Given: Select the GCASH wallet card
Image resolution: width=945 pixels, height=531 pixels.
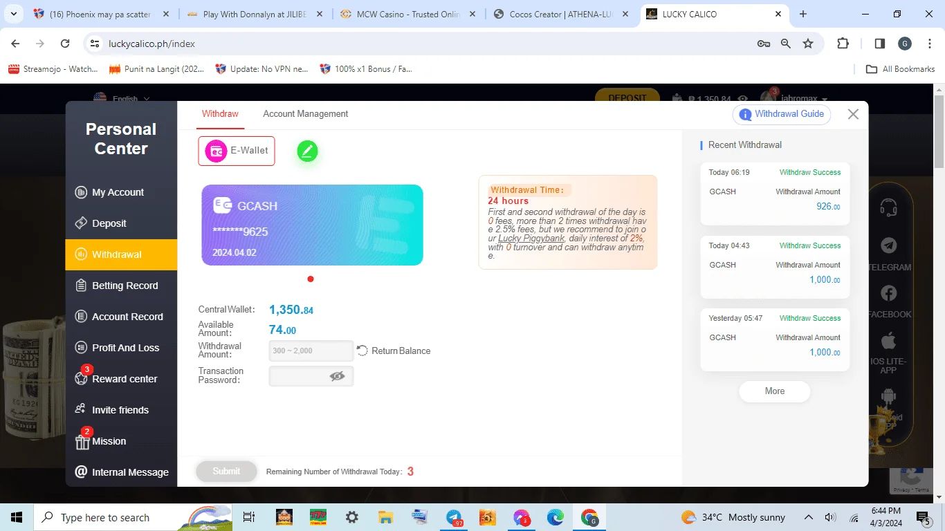Looking at the screenshot, I should coord(312,225).
